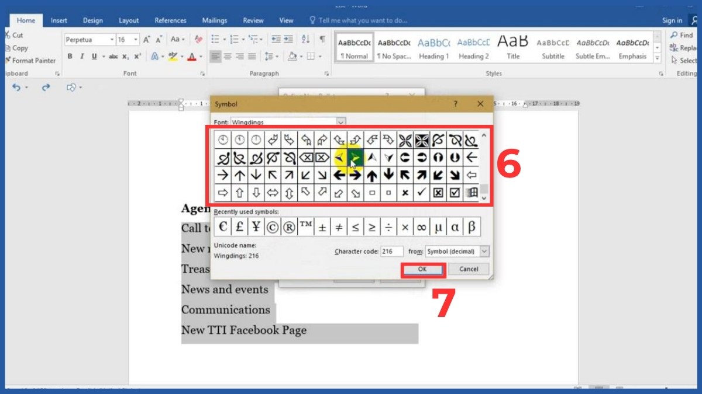This screenshot has width=702, height=394.
Task: Justify the paragraph text
Action: [252, 57]
